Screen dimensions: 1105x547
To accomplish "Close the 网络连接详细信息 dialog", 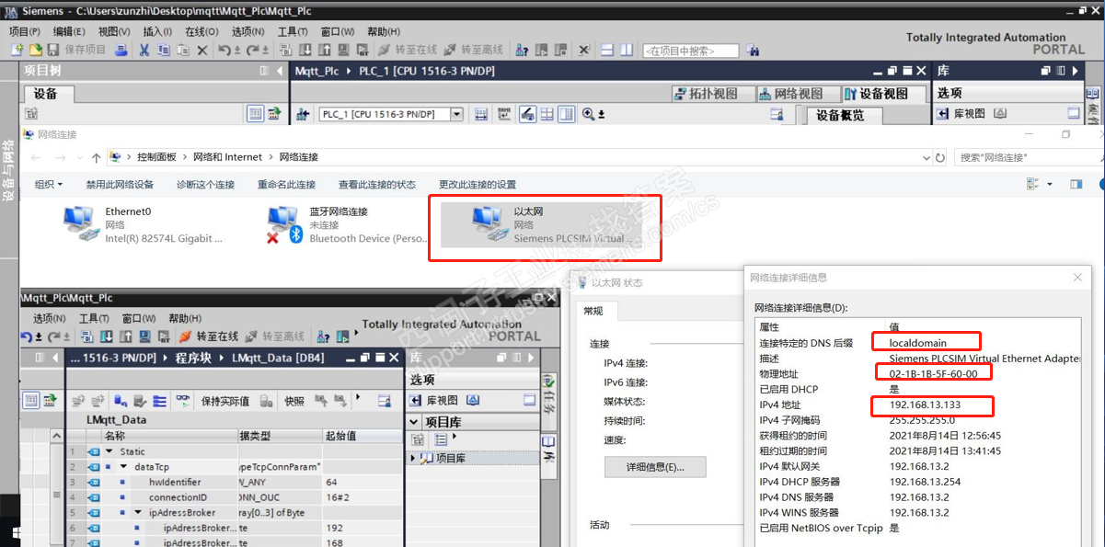I will (x=1077, y=277).
